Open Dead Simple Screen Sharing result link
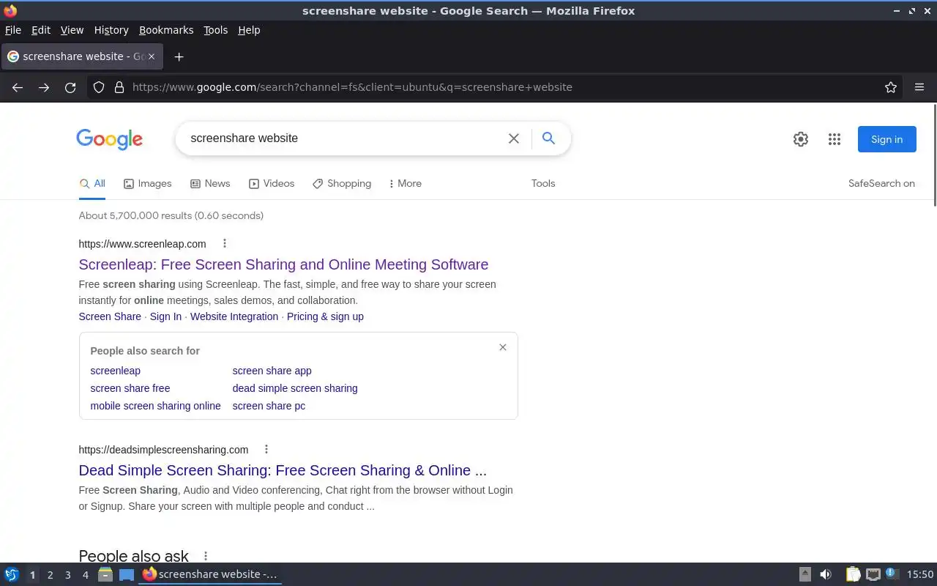937x586 pixels. [x=283, y=470]
